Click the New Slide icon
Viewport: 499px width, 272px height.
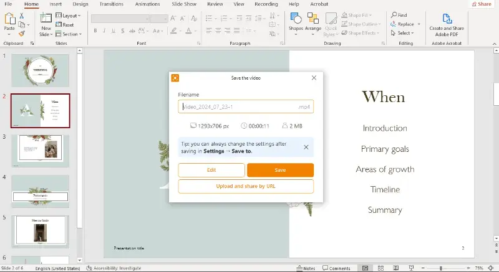coord(46,19)
